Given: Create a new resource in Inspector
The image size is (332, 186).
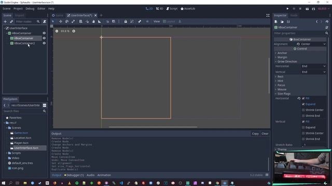Looking at the screenshot, I should click(x=276, y=22).
